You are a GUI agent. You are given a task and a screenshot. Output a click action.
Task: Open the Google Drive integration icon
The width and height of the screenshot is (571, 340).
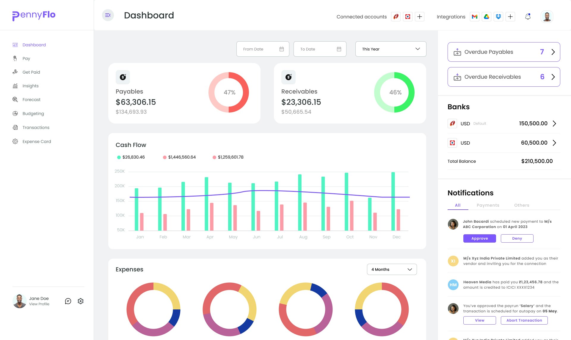tap(487, 17)
